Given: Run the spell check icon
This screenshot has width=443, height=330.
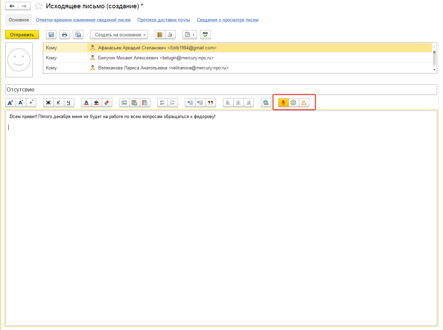Looking at the screenshot, I should pyautogui.click(x=205, y=35).
